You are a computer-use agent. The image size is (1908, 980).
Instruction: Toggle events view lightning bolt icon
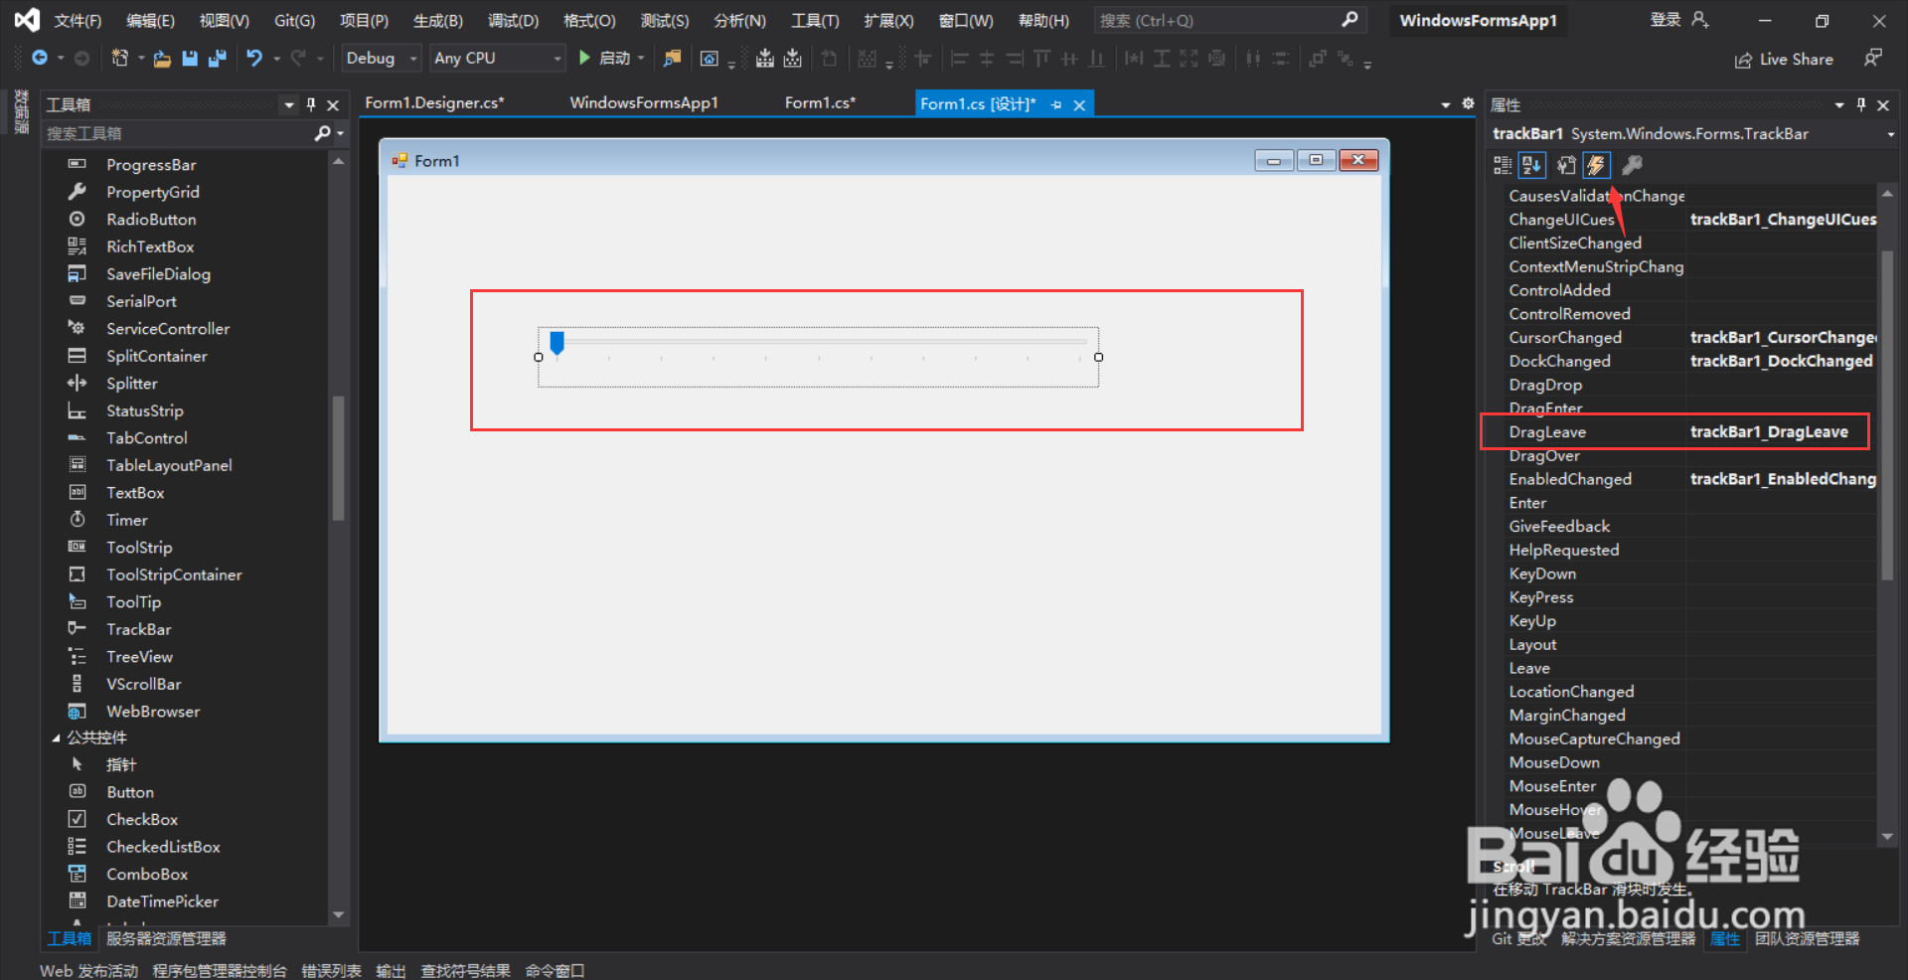pyautogui.click(x=1596, y=165)
